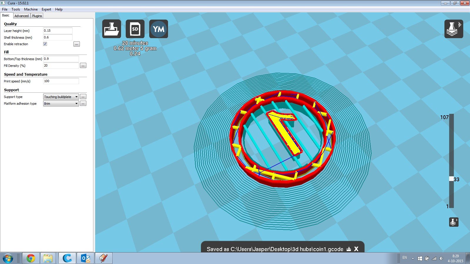Switch to the Plugins tab
Image resolution: width=470 pixels, height=264 pixels.
[x=37, y=16]
